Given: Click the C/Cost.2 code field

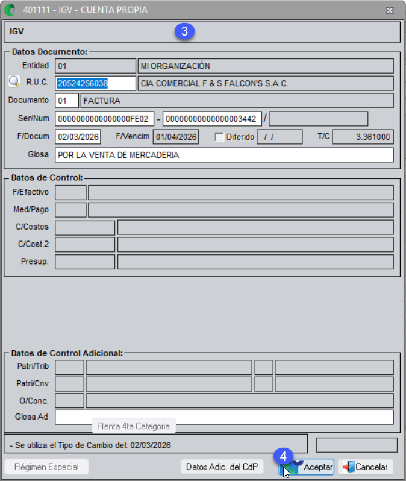Looking at the screenshot, I should coord(85,245).
